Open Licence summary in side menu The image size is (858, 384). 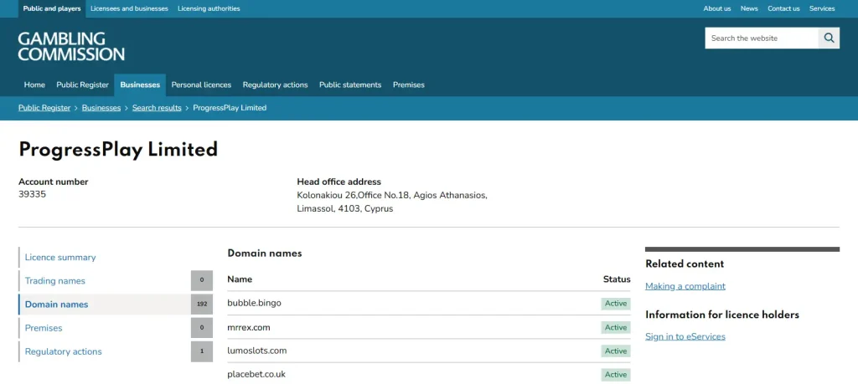(x=60, y=258)
